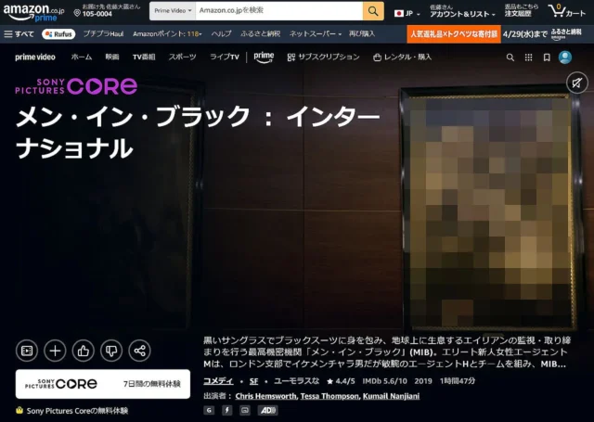Open the Prime Video profile avatar

pos(565,58)
